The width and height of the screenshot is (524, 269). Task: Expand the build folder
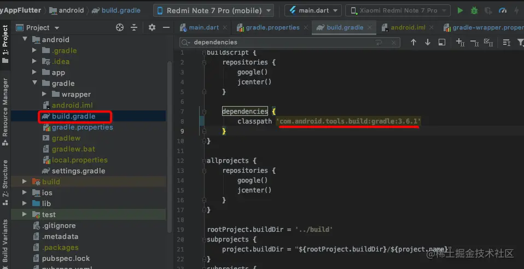point(25,182)
